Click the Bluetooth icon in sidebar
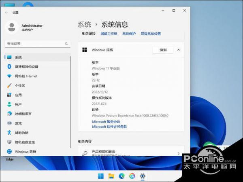Screen dimensions: 243x182 pos(9,67)
